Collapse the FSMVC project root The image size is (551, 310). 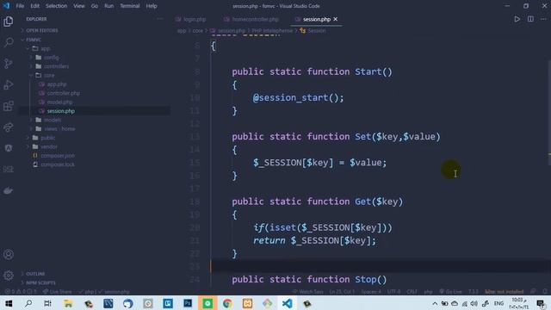tap(34, 40)
